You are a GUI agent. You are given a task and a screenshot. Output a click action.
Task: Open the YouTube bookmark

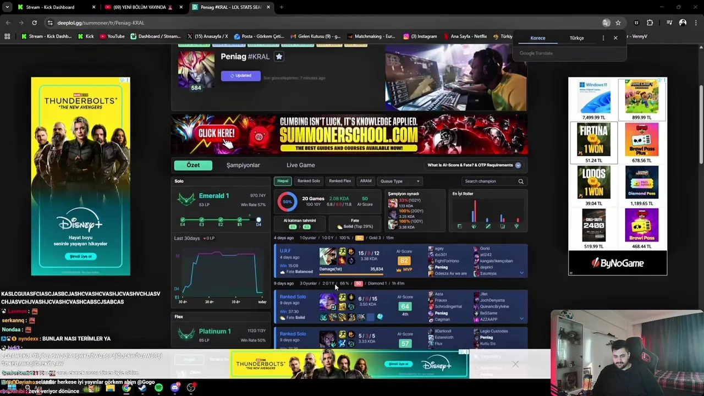click(112, 36)
